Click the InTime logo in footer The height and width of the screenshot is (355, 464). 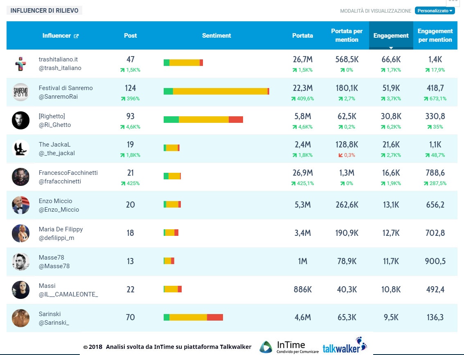pos(289,347)
